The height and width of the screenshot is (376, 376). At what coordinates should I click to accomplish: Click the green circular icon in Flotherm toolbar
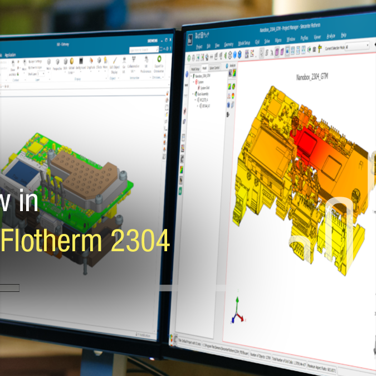pos(189,58)
